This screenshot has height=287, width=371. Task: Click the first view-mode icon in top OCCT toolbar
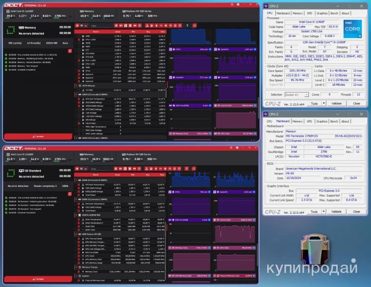pos(77,26)
